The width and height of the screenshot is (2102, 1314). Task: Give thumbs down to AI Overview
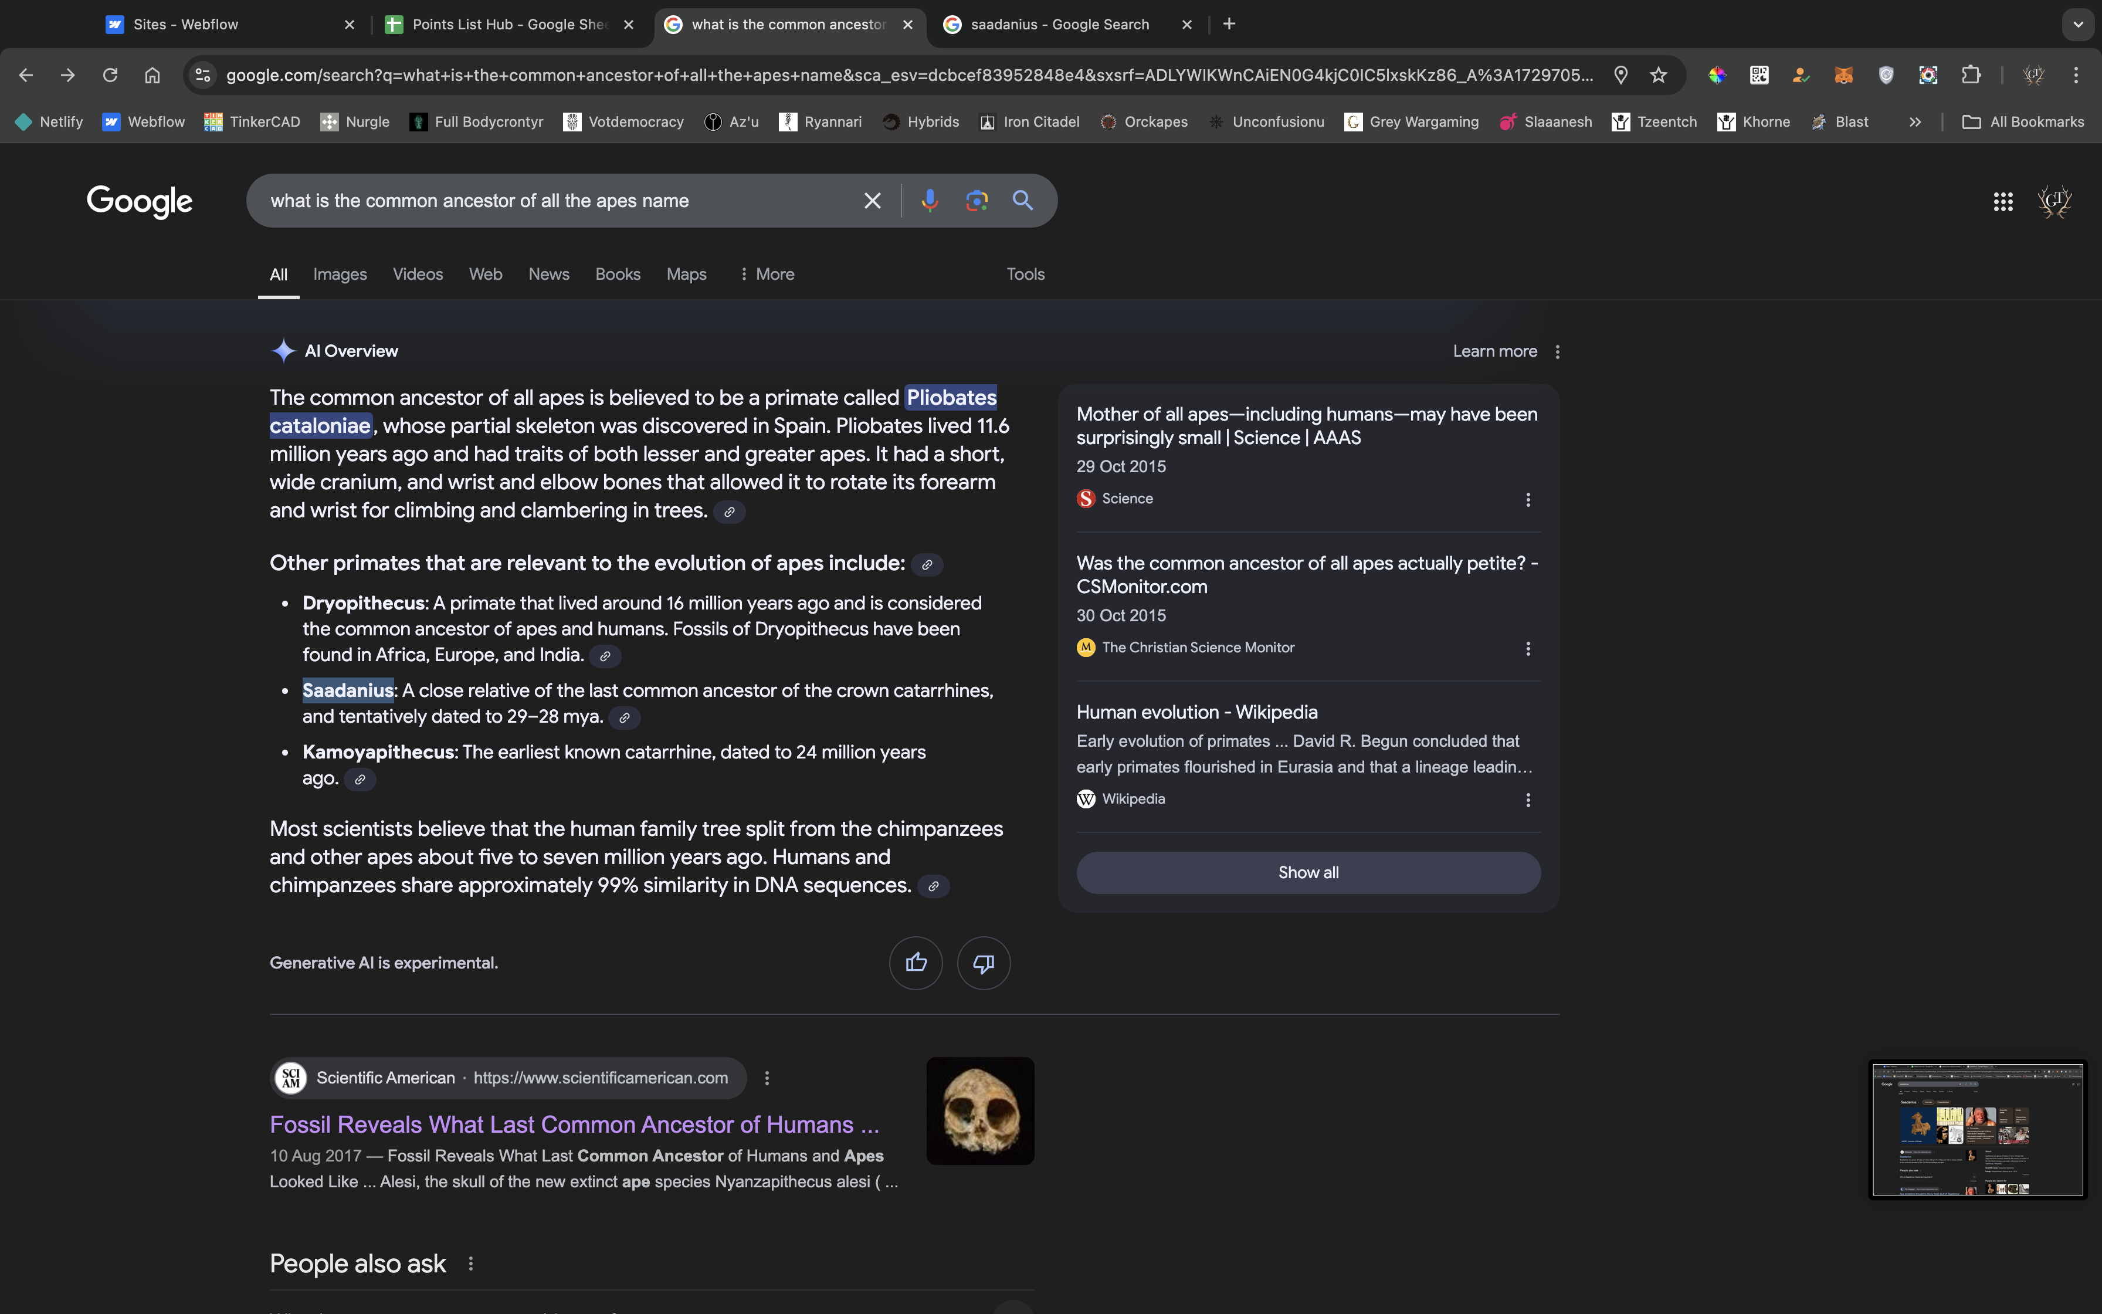pyautogui.click(x=983, y=962)
